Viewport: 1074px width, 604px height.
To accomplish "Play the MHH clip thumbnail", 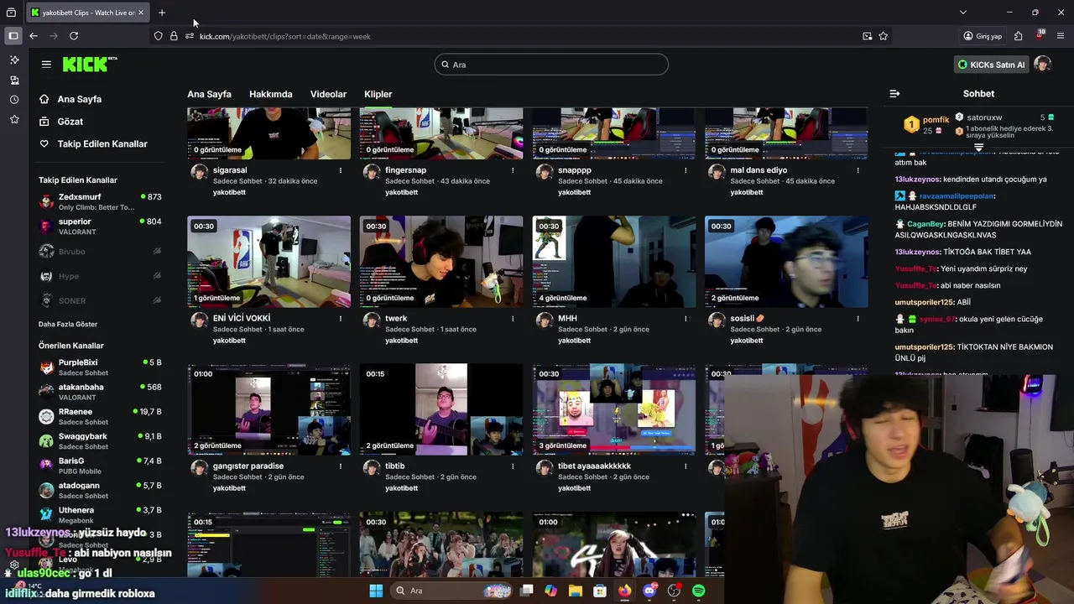I will pyautogui.click(x=614, y=262).
